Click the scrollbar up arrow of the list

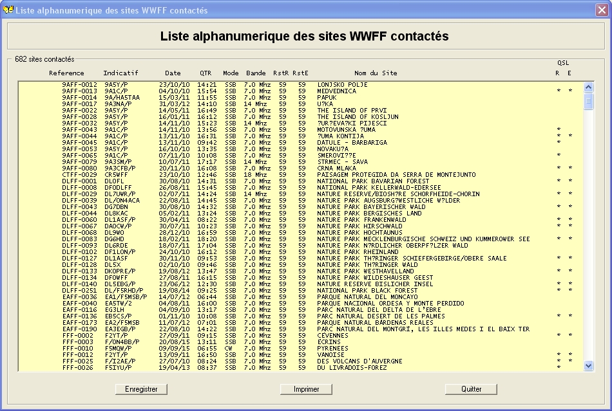[588, 87]
